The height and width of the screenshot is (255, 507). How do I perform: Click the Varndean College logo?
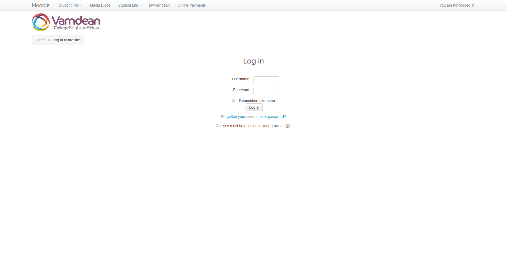pyautogui.click(x=66, y=22)
